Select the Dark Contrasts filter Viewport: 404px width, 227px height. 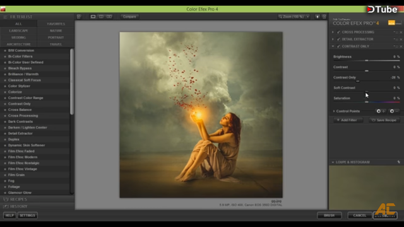(x=20, y=122)
